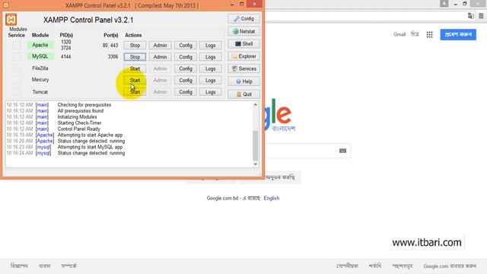Viewport: 487px width, 274px height.
Task: View Mercury Logs
Action: click(x=210, y=81)
